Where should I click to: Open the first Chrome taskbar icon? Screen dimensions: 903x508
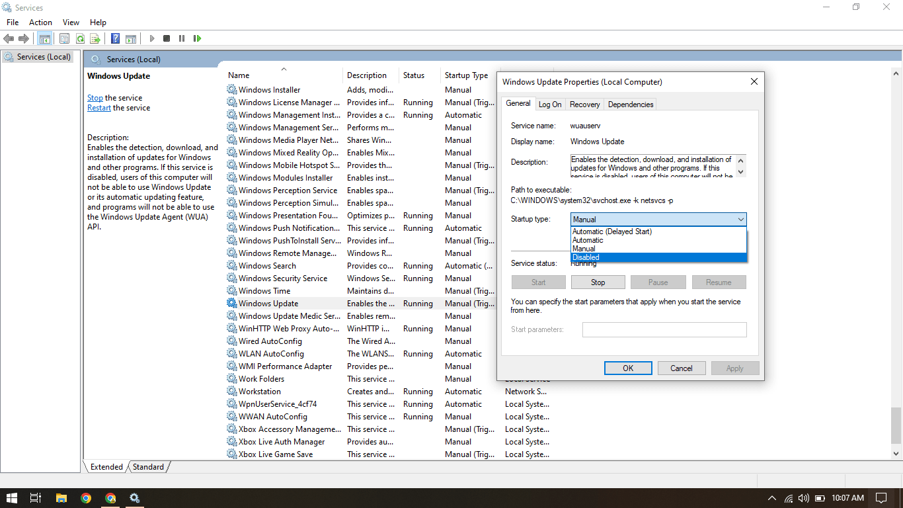[x=86, y=498]
